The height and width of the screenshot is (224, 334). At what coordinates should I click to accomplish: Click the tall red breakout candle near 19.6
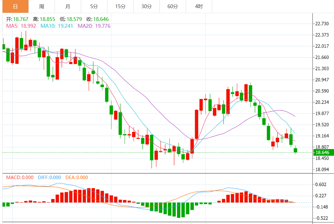coord(196,124)
